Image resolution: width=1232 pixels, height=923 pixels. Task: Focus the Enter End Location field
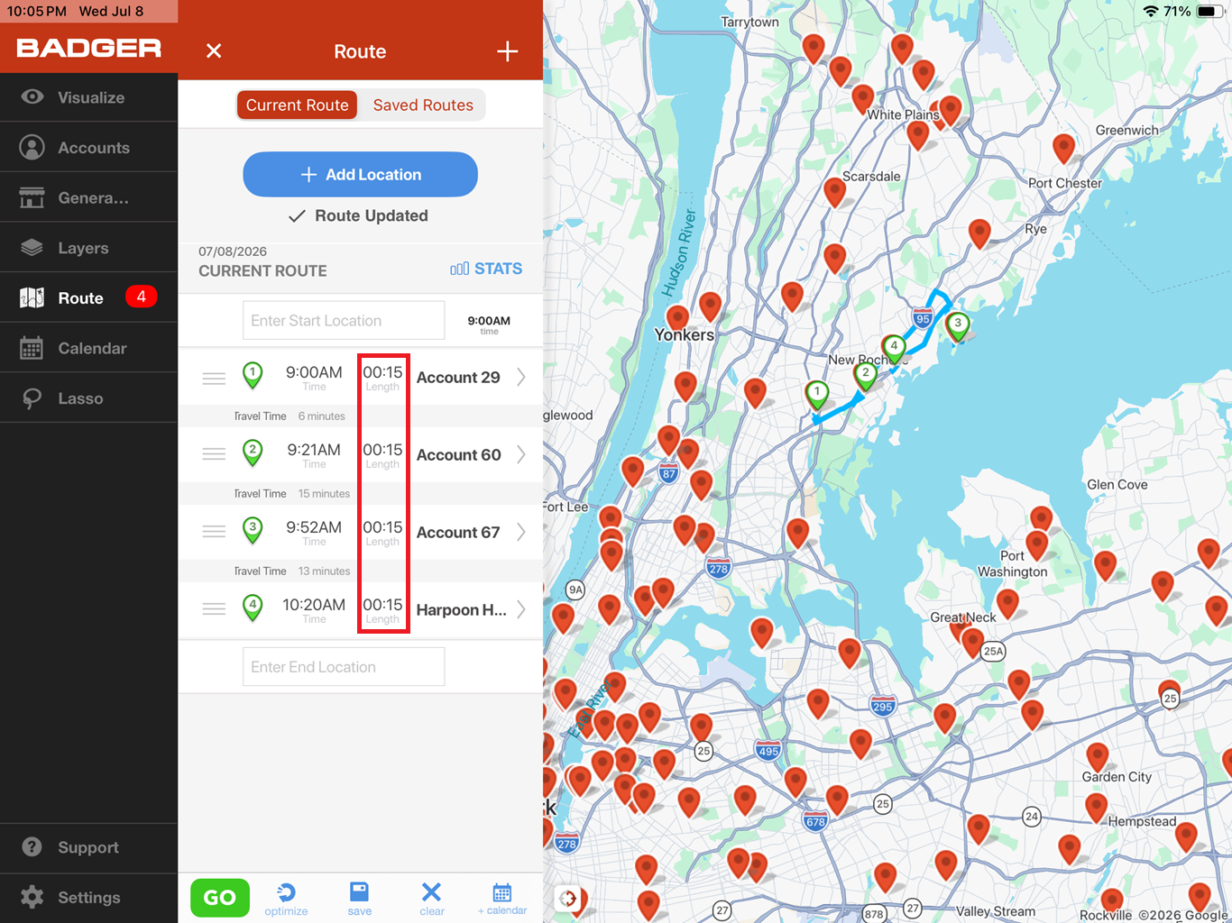click(344, 666)
